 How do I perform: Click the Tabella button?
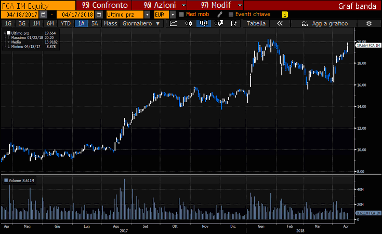pyautogui.click(x=256, y=23)
